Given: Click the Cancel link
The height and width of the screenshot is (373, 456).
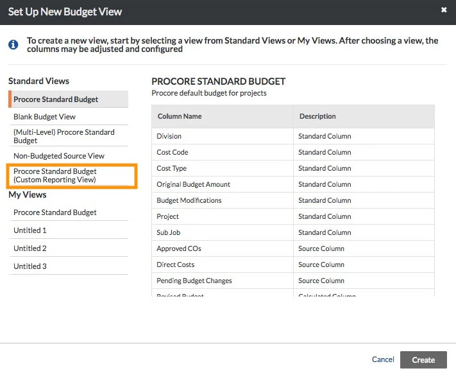Looking at the screenshot, I should pos(383,360).
